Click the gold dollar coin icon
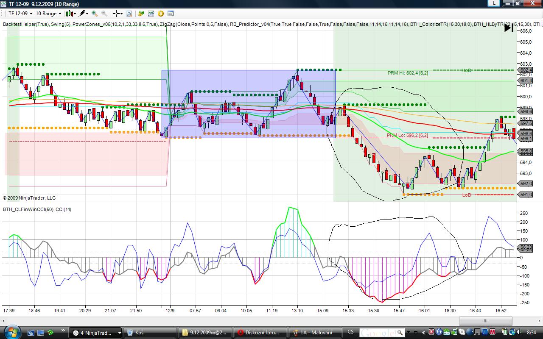 pyautogui.click(x=161, y=14)
